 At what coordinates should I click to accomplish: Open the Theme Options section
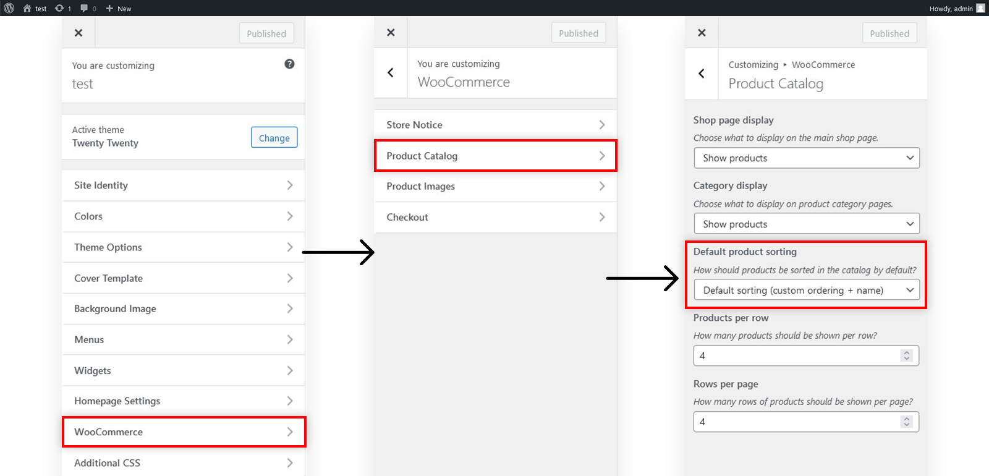[x=184, y=247]
